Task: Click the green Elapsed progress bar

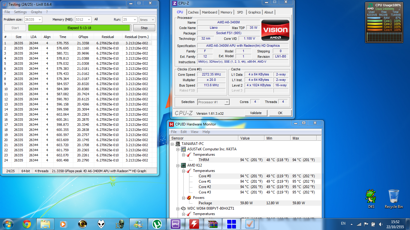Action: pos(79,28)
